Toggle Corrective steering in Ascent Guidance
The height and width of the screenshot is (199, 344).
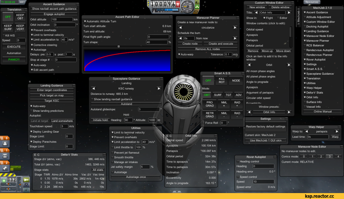(x=32, y=45)
